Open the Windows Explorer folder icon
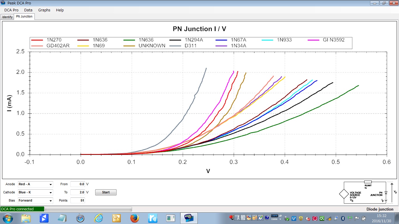 26,218
